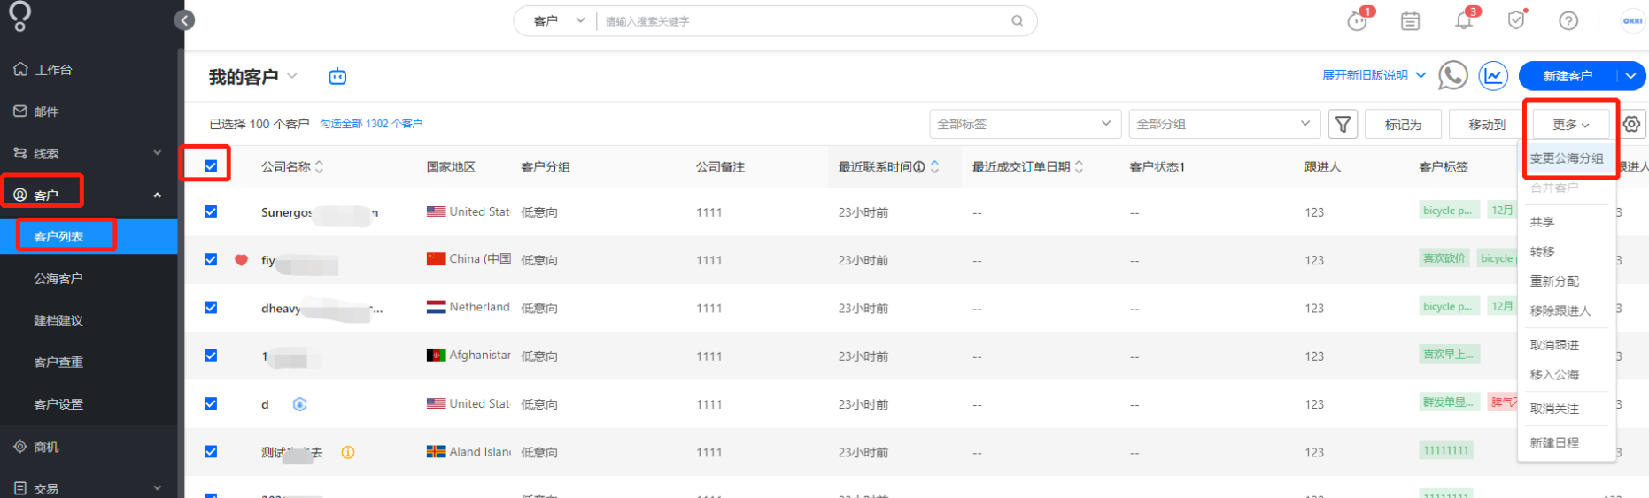This screenshot has width=1649, height=498.
Task: Toggle the select-all header checkbox
Action: click(211, 165)
